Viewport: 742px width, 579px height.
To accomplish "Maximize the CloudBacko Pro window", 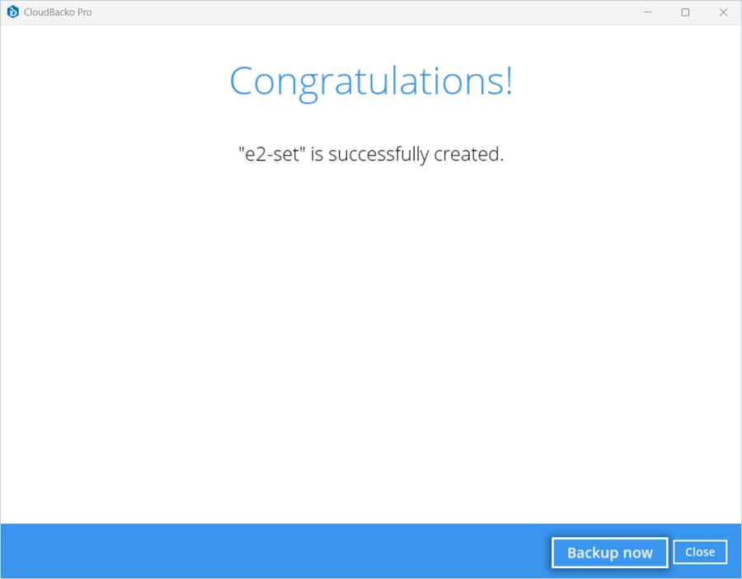I will (685, 12).
